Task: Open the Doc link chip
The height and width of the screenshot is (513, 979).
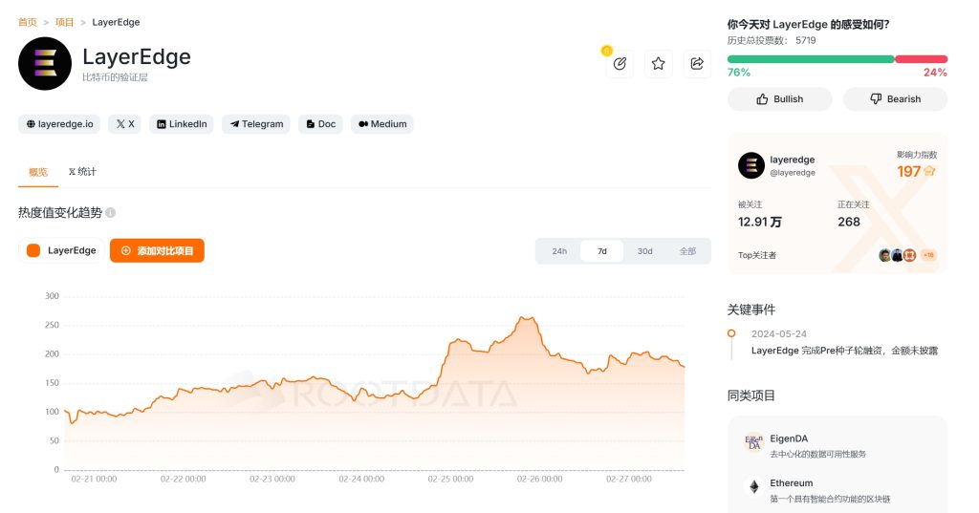Action: click(x=320, y=124)
